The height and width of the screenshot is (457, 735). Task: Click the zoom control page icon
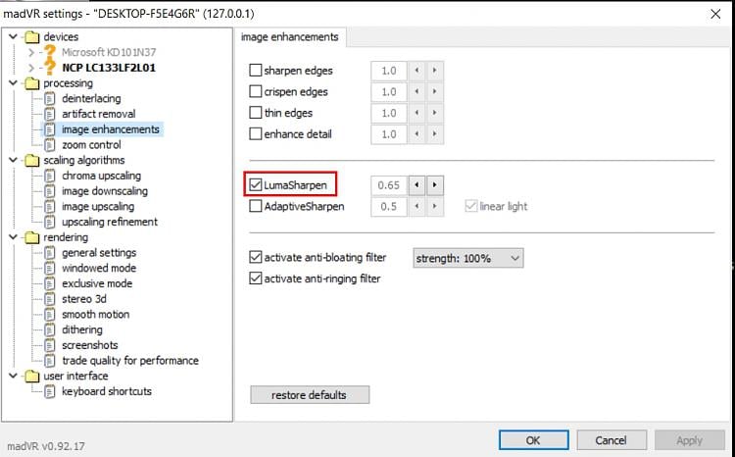point(50,145)
